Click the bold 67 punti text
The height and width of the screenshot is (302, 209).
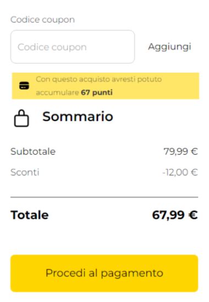click(x=97, y=93)
